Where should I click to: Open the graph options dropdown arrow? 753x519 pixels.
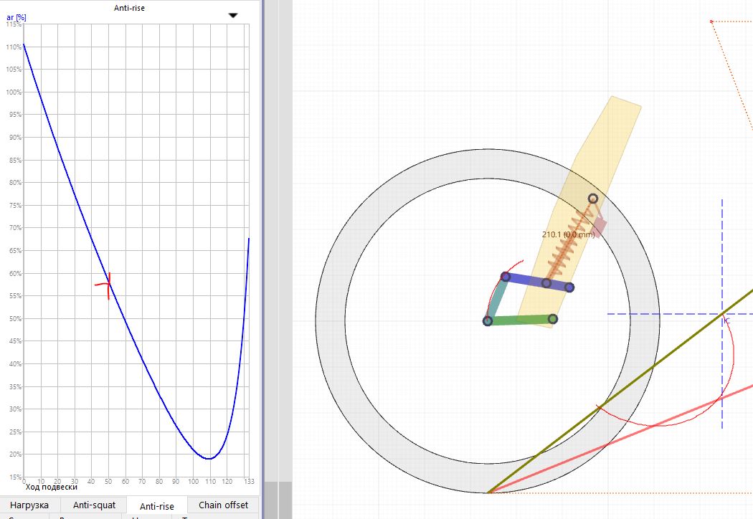(232, 15)
